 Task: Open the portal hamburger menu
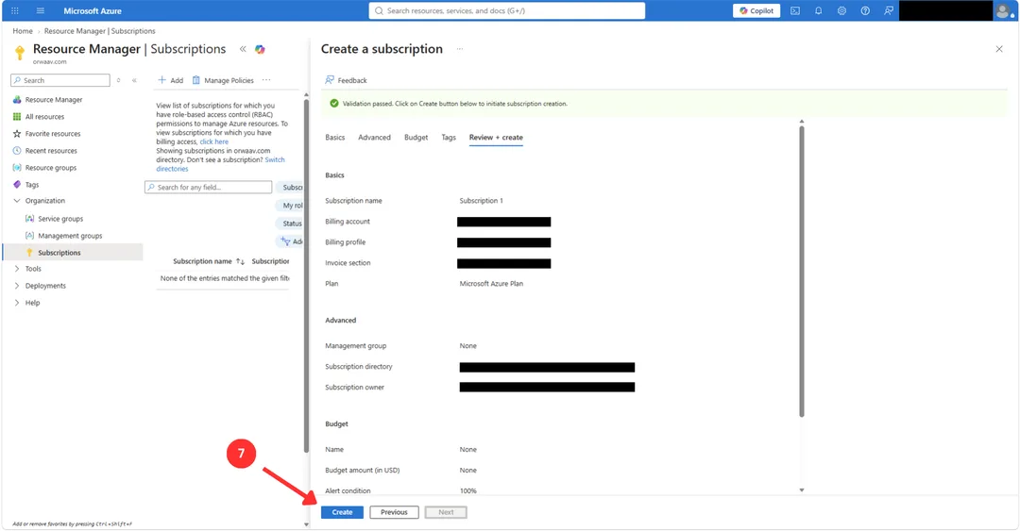pos(41,10)
